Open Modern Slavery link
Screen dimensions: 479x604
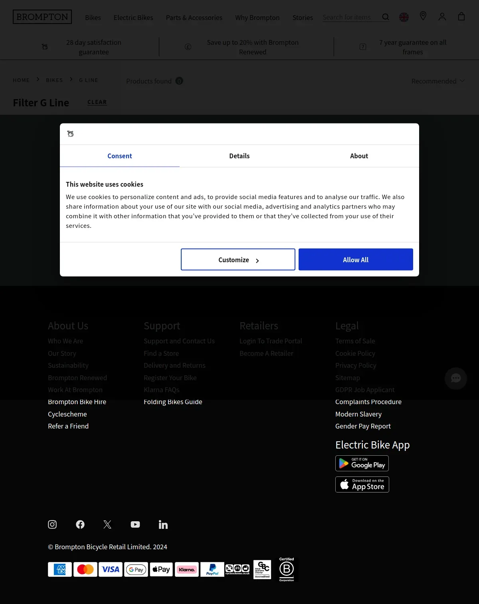(x=358, y=414)
